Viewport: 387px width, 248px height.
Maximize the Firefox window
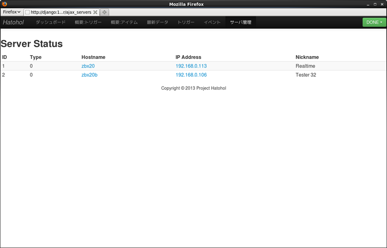(x=375, y=4)
